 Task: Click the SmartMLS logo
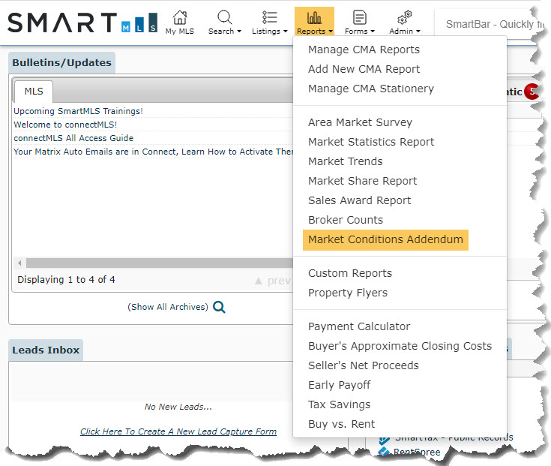(x=82, y=23)
